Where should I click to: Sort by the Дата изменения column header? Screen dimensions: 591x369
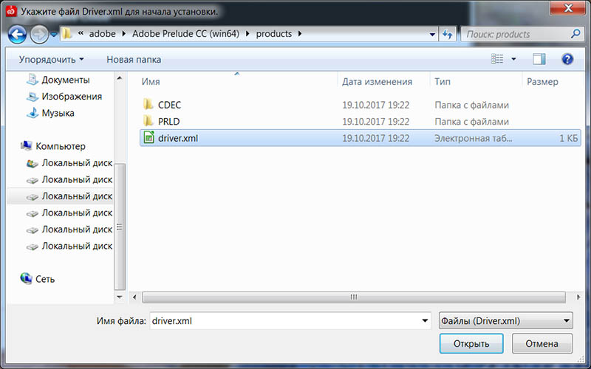377,81
